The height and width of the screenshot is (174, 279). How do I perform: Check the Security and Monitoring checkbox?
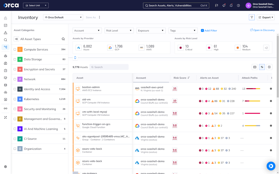point(15,109)
